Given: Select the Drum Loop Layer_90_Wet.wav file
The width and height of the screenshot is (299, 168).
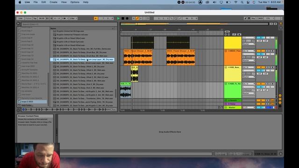Looking at the screenshot, I should click(x=82, y=63).
